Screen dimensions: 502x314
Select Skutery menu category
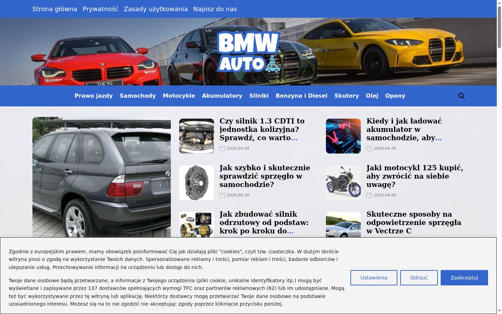coord(347,96)
